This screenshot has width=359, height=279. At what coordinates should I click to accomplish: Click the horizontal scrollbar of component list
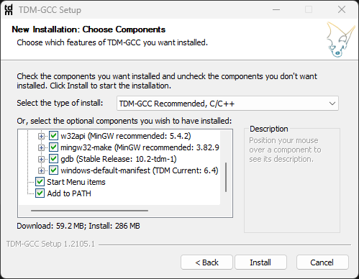pos(89,211)
